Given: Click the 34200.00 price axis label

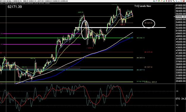Looking at the screenshot, I should coord(181,70).
